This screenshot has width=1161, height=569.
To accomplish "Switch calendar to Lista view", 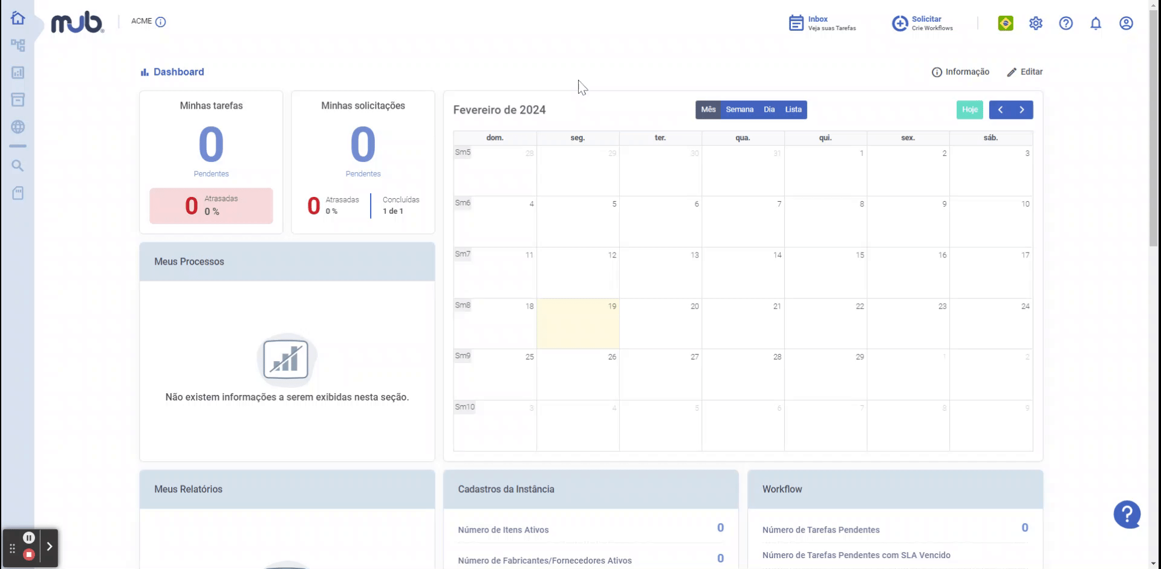I will tap(793, 109).
